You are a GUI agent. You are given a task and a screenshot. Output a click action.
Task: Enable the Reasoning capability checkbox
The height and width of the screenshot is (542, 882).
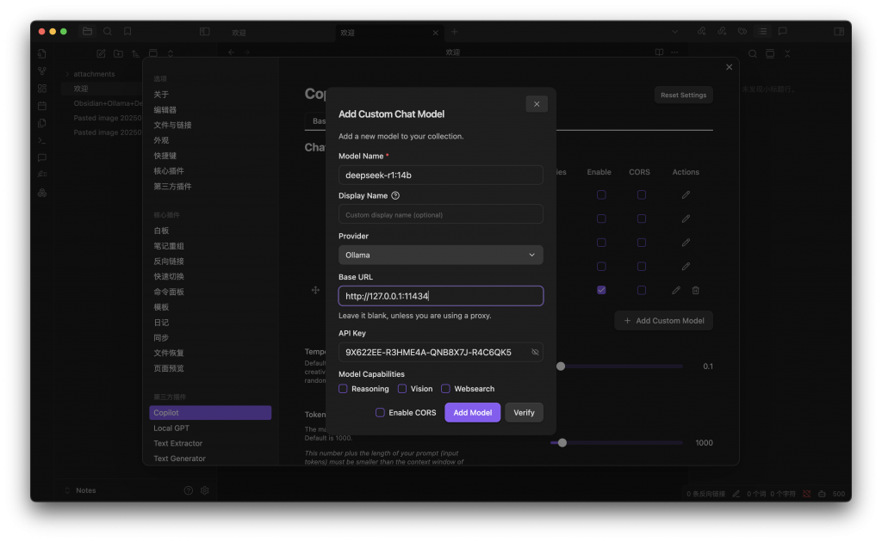click(x=344, y=389)
